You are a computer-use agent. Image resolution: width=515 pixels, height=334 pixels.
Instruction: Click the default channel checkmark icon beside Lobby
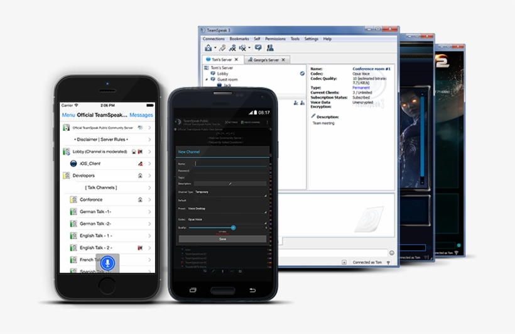(x=302, y=74)
